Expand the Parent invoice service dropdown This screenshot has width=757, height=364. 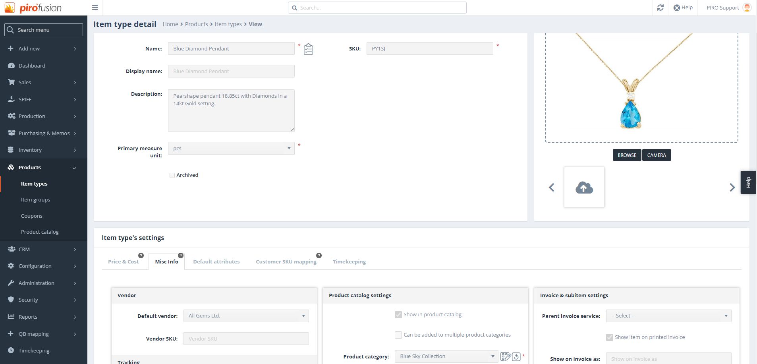[668, 316]
